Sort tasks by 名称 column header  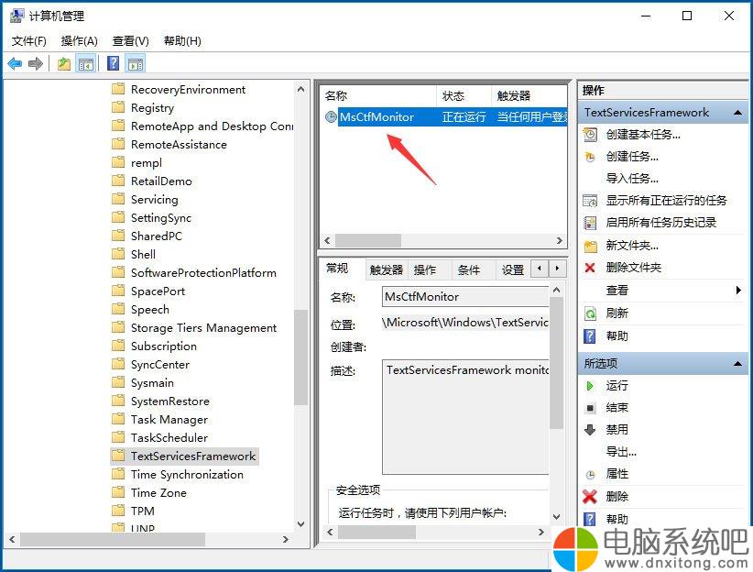click(x=379, y=95)
